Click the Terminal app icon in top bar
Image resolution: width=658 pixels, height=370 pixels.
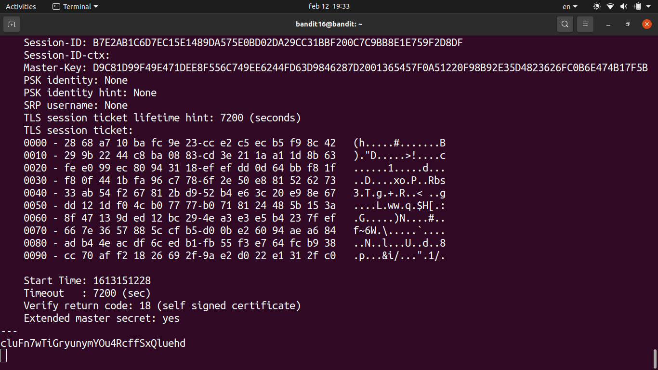pyautogui.click(x=56, y=7)
